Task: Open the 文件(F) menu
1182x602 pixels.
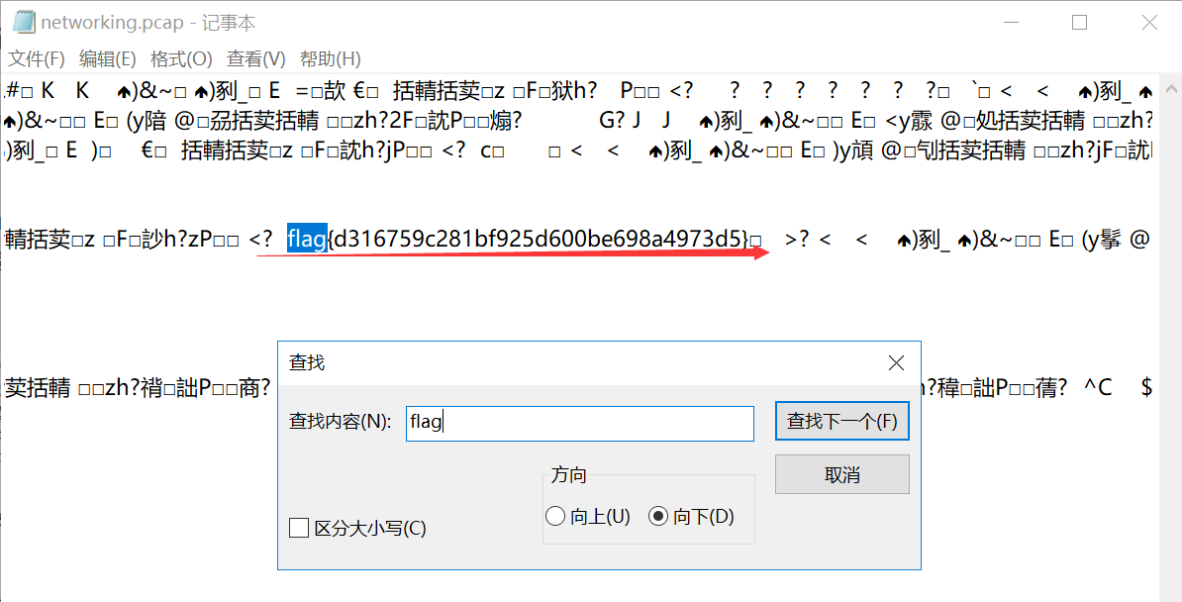Action: [36, 58]
